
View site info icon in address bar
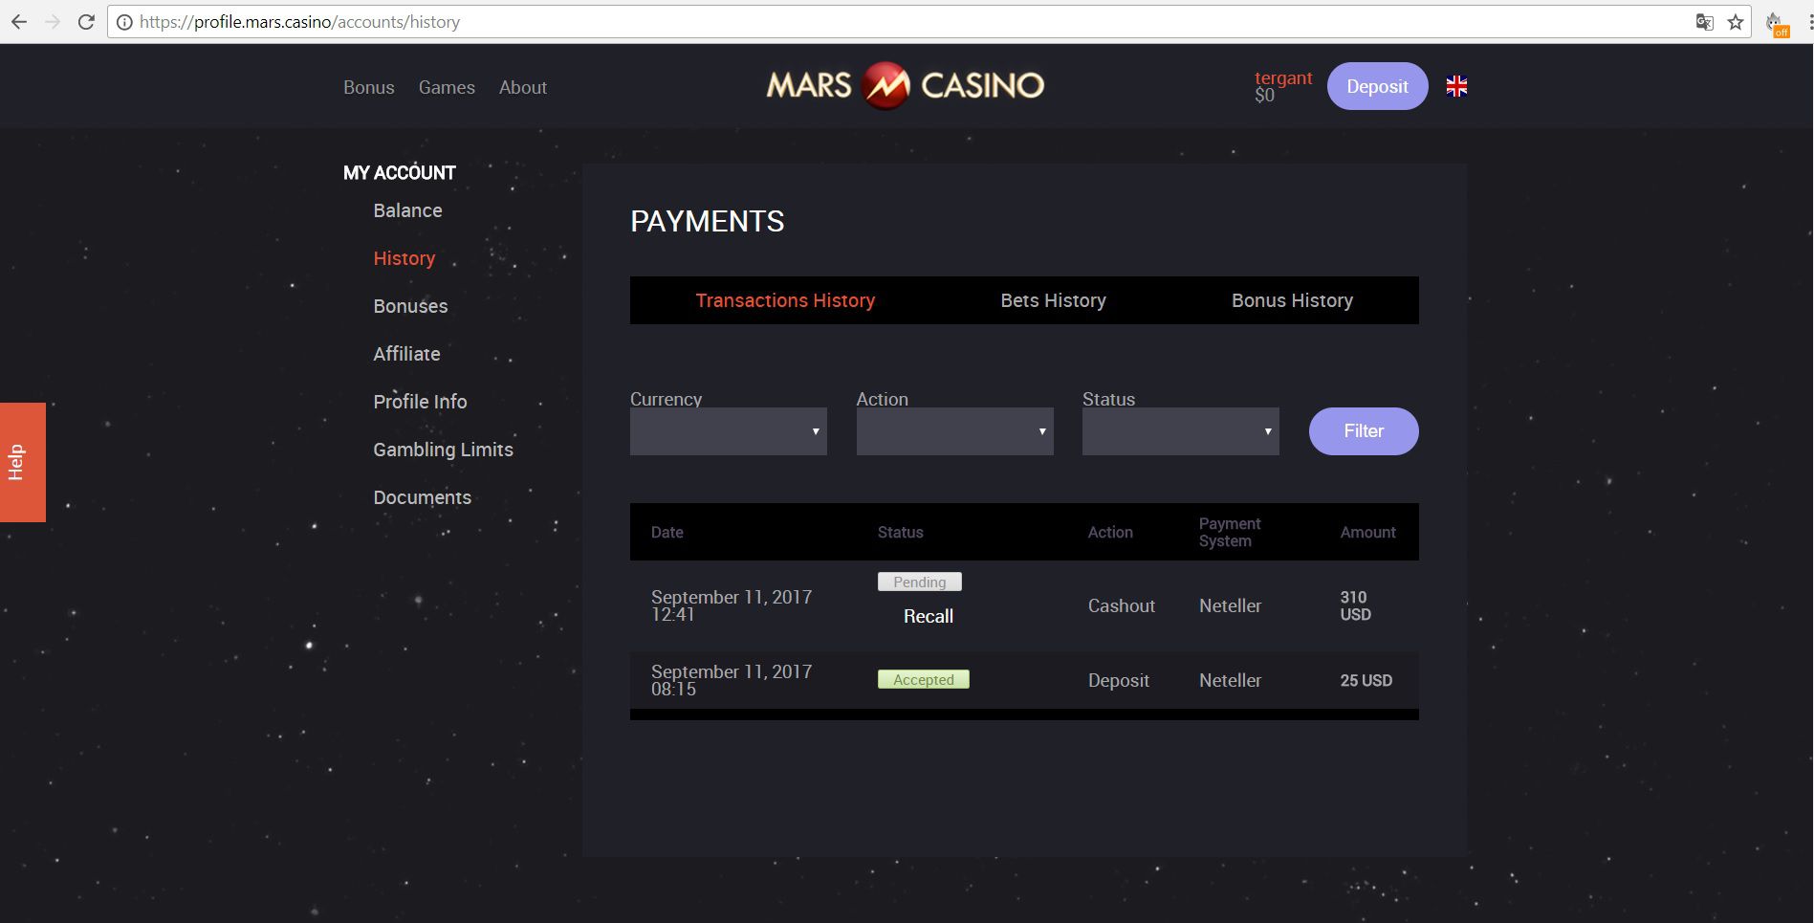pos(124,22)
